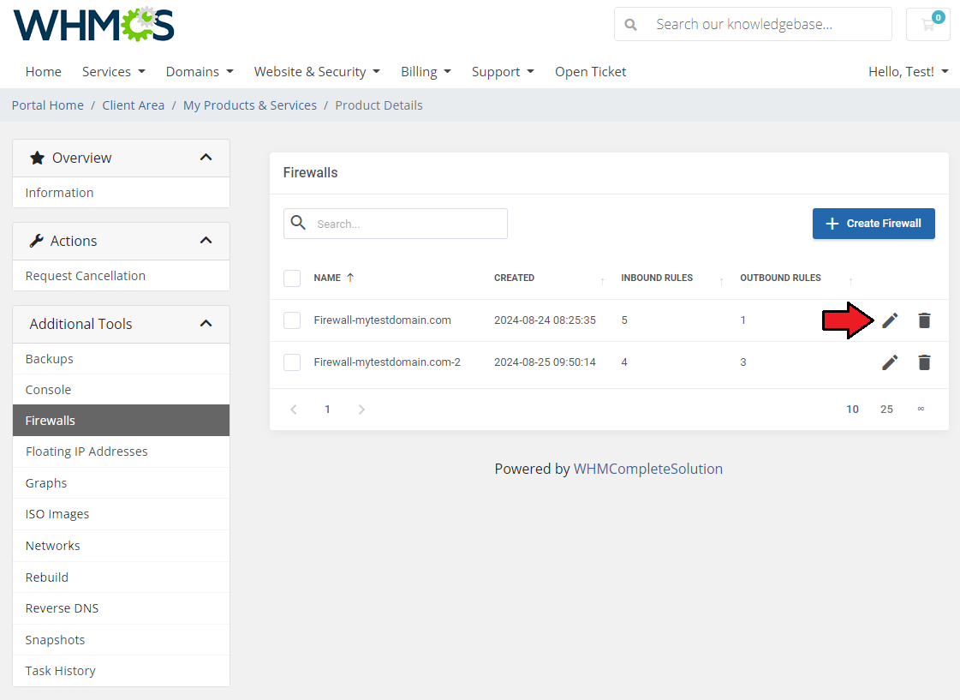Collapse the Actions panel chevron
The width and height of the screenshot is (960, 700).
206,240
